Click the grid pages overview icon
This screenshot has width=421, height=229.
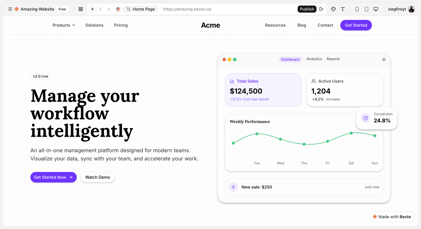[81, 9]
